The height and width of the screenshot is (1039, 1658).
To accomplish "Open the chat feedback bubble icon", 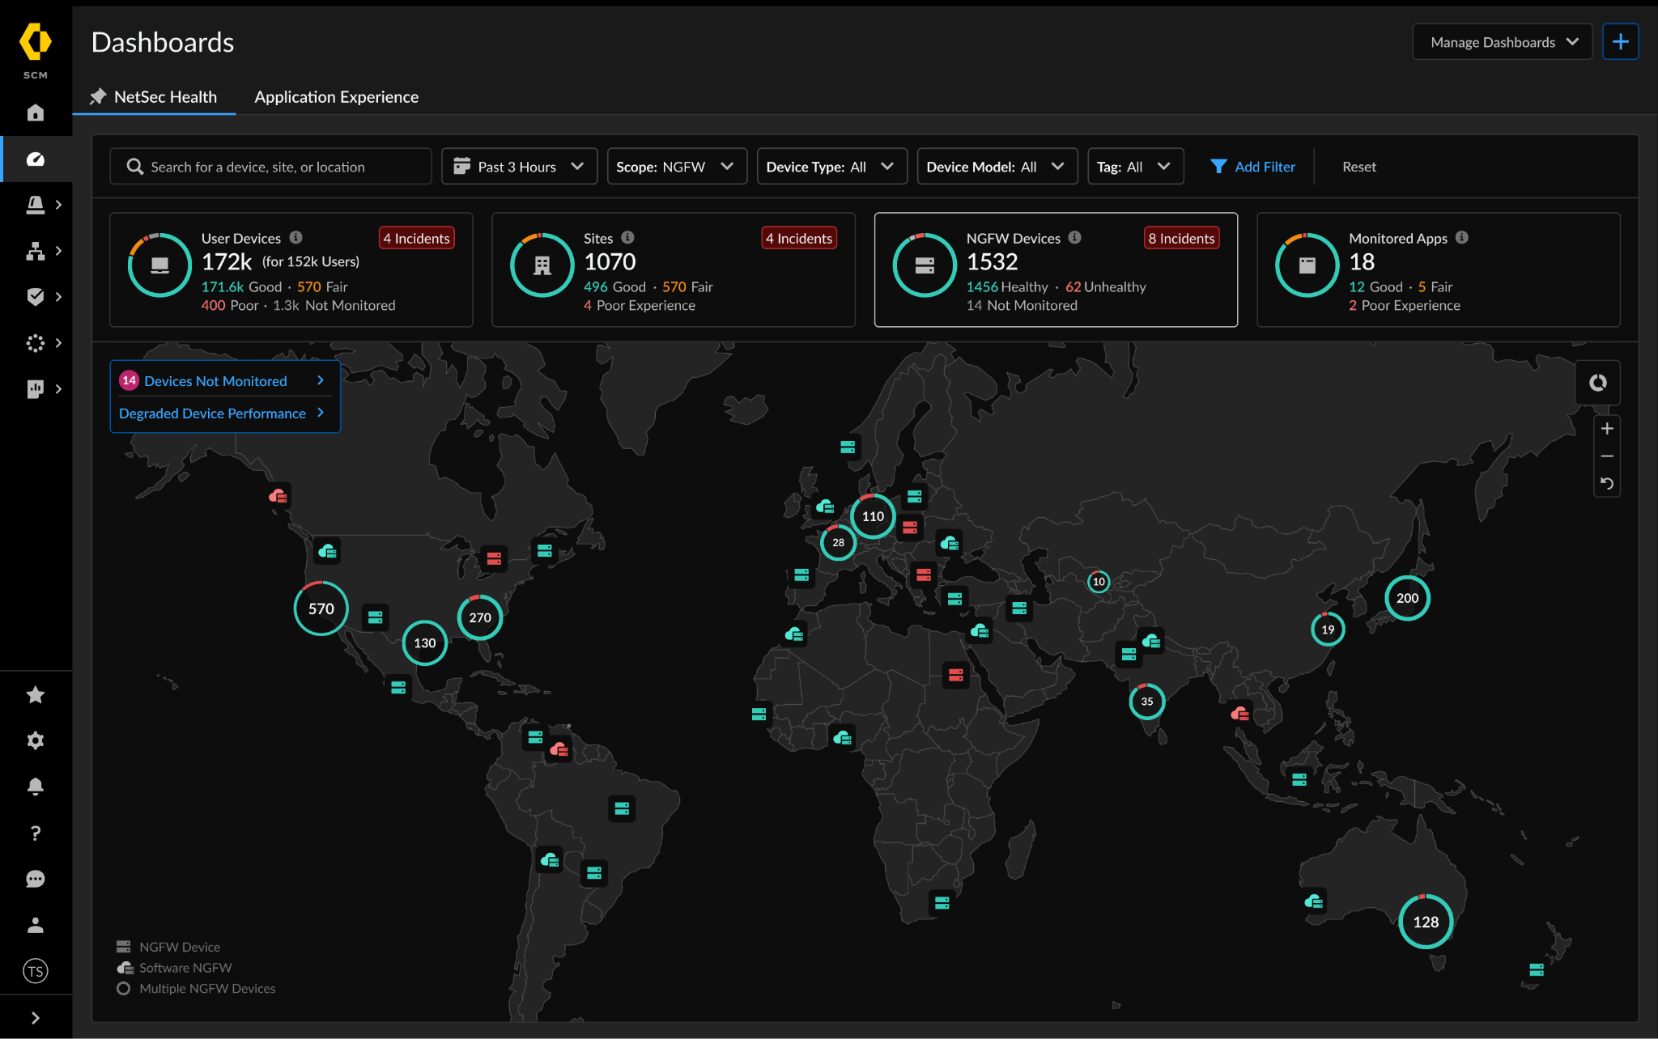I will pos(35,879).
